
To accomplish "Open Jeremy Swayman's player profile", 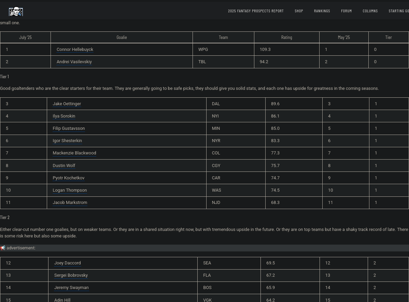I will pos(71,287).
